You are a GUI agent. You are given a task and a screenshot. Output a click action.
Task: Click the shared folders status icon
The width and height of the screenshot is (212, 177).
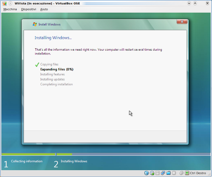[x=168, y=173]
